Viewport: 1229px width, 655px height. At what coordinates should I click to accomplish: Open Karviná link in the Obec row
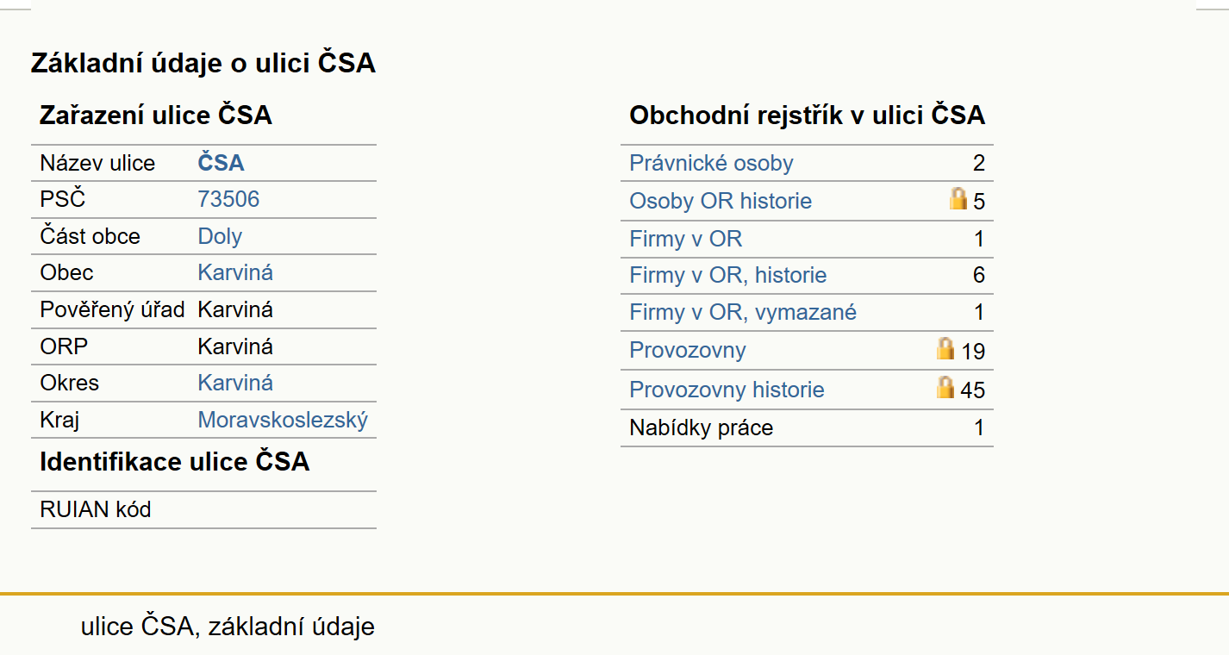[x=235, y=272]
